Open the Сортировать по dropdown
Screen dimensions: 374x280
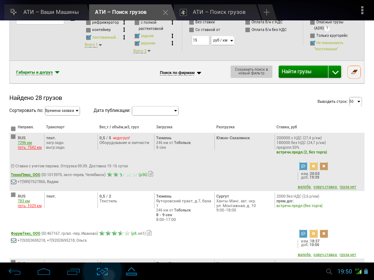pyautogui.click(x=62, y=111)
